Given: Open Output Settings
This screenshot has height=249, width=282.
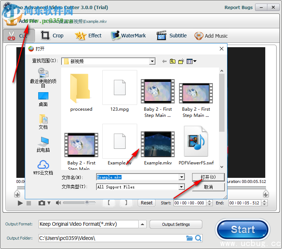Looking at the screenshot, I should 176,224.
